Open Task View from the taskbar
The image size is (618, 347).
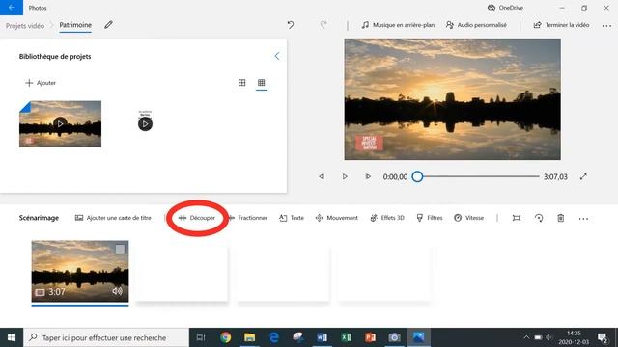coord(201,337)
